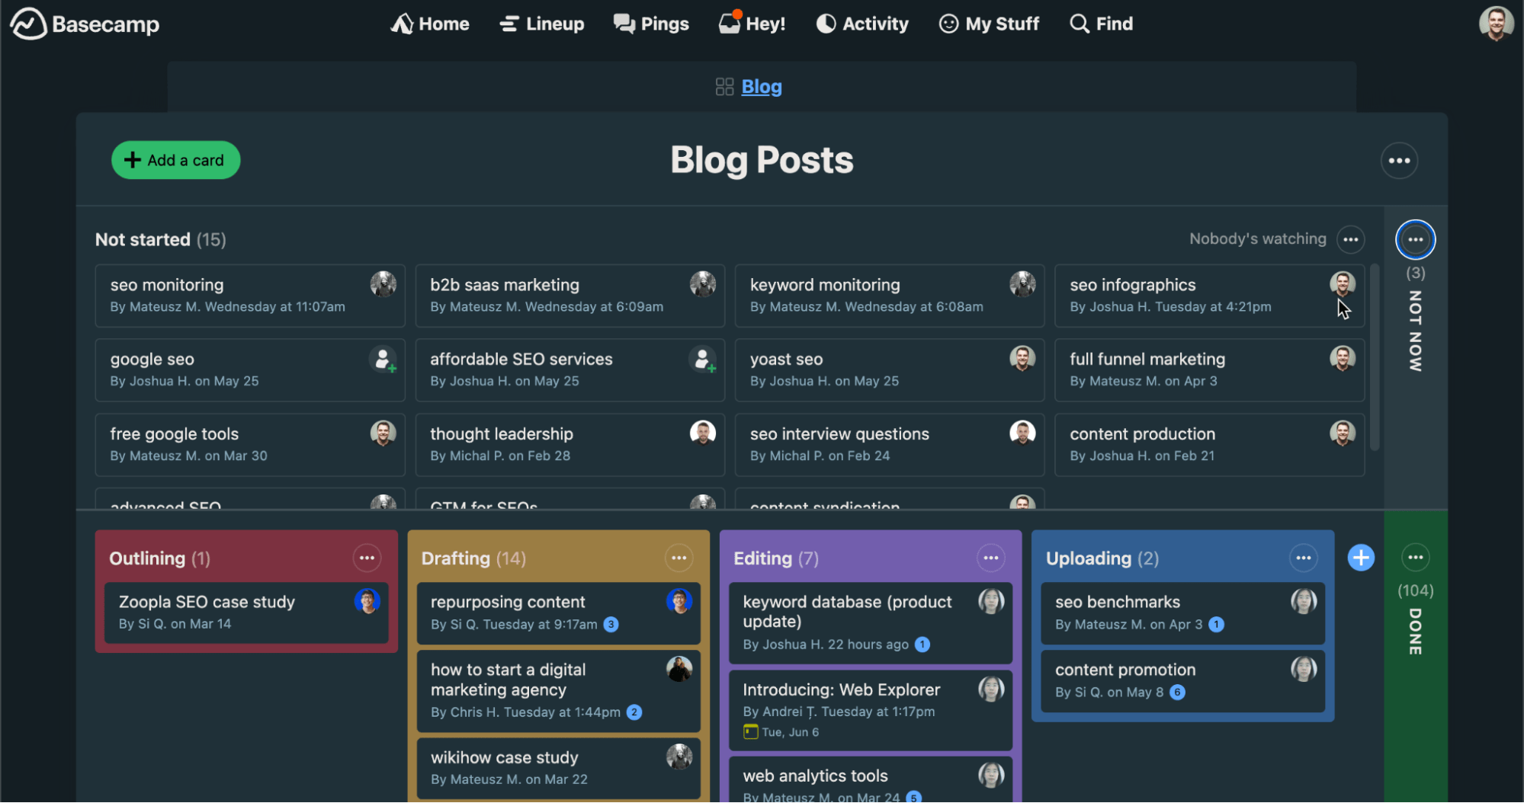Open the seo monitoring card
1524x803 pixels.
pos(250,296)
